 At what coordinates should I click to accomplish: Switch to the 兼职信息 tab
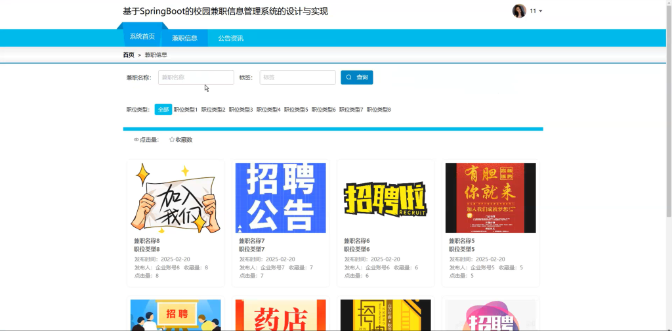pos(184,37)
